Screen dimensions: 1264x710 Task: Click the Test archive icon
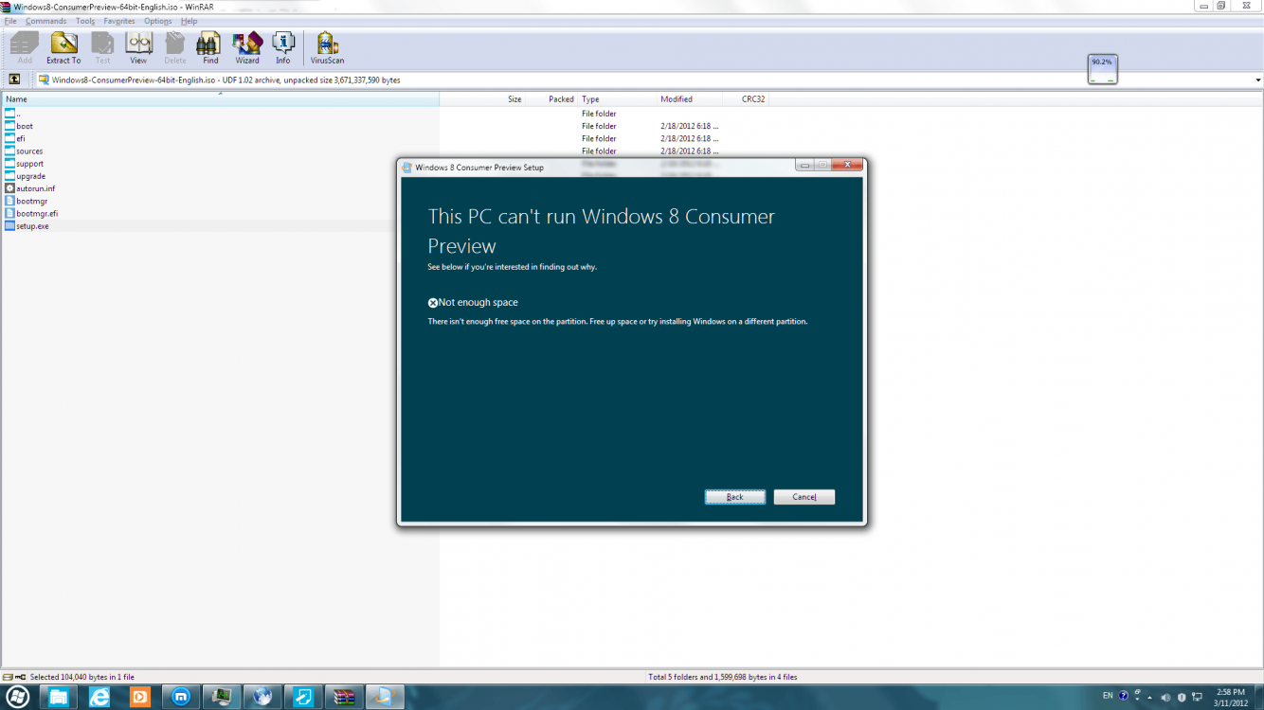click(102, 47)
